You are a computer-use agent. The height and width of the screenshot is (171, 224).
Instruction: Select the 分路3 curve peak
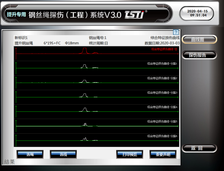coord(84,95)
